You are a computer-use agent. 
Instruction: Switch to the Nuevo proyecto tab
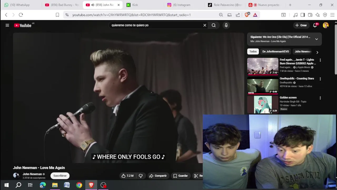tap(266, 5)
